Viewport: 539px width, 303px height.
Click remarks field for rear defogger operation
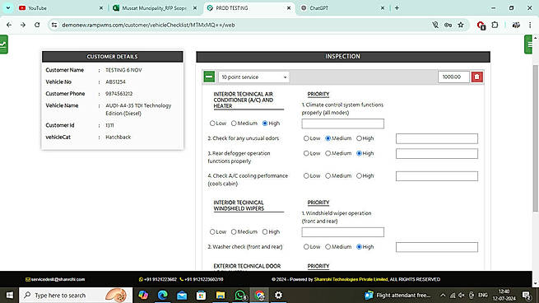[x=437, y=153]
